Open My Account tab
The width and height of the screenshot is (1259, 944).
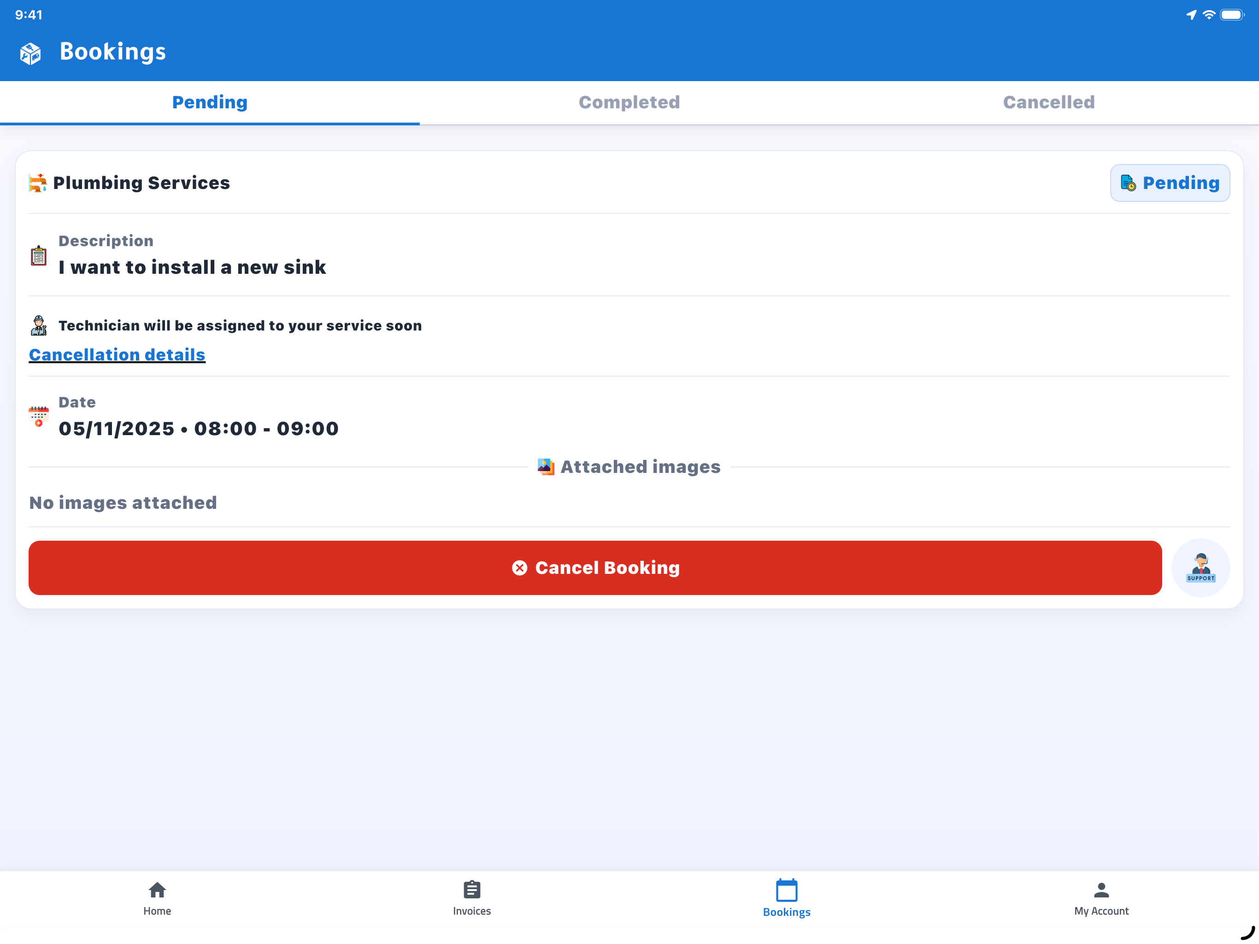(1101, 898)
